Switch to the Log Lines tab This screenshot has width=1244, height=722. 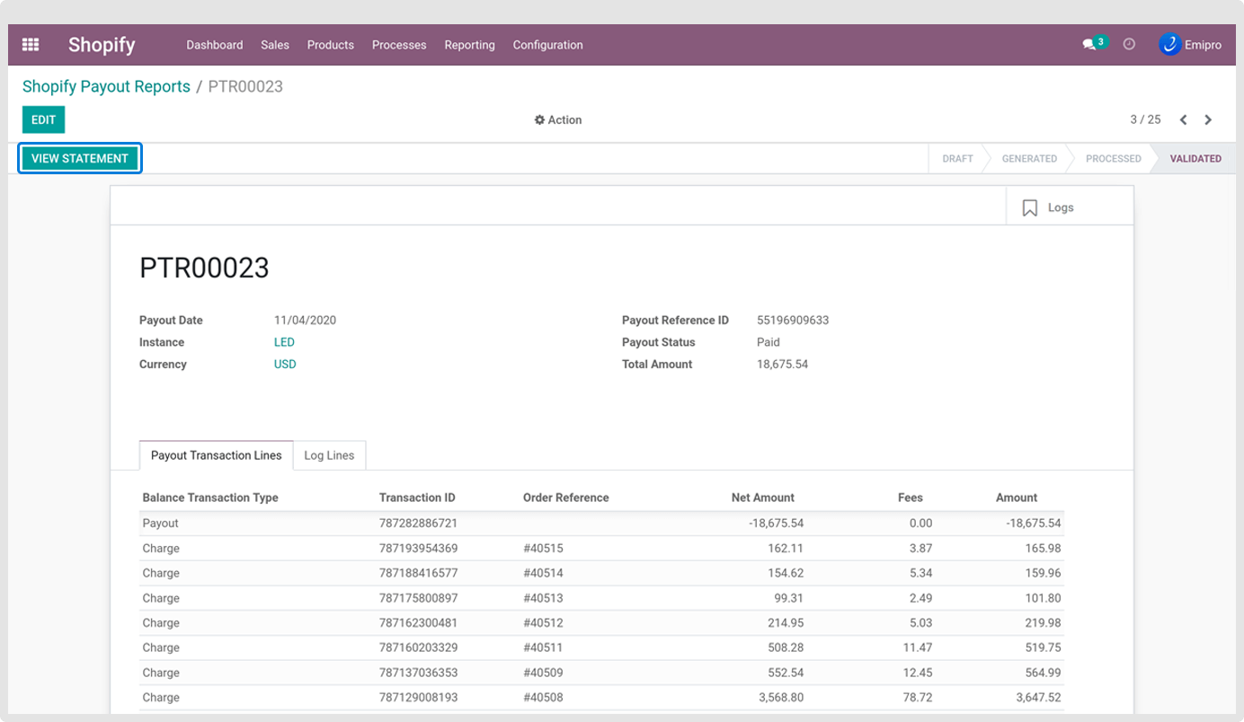329,455
